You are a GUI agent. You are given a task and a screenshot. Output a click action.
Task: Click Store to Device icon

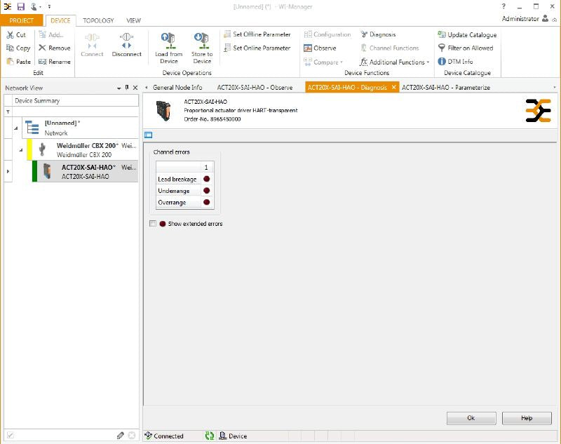tap(201, 39)
